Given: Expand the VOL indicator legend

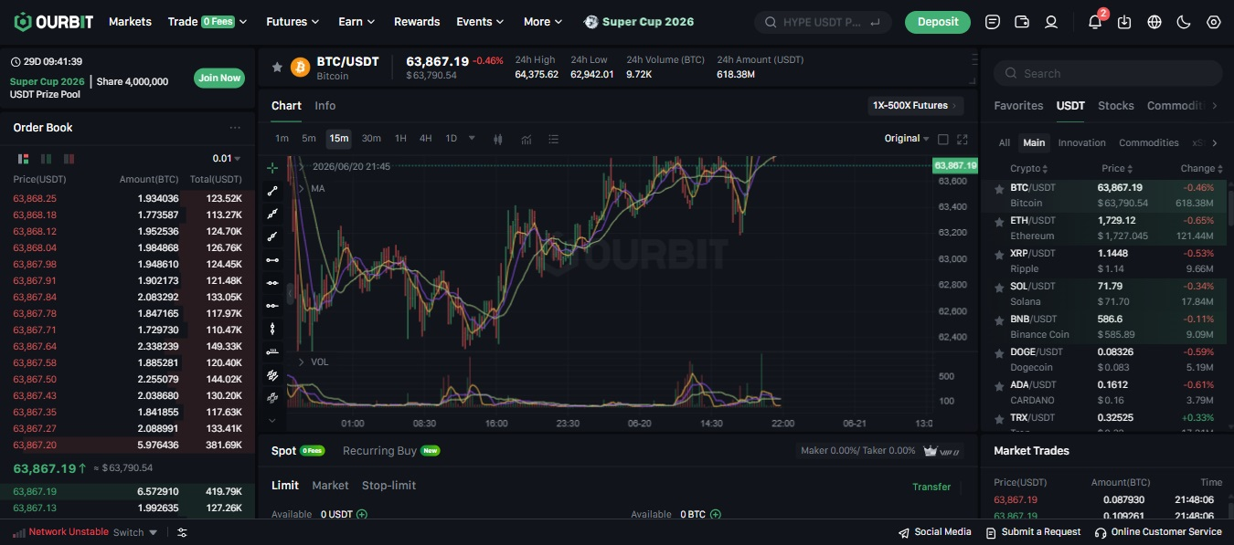Looking at the screenshot, I should [x=301, y=362].
